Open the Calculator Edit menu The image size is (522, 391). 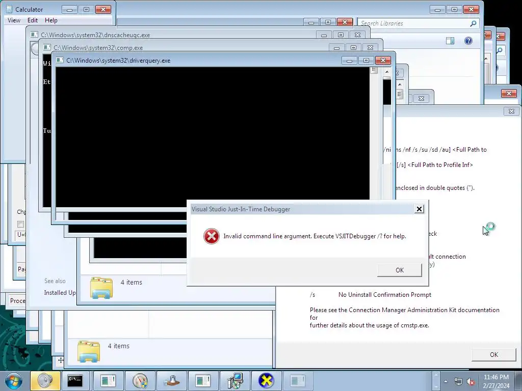32,20
